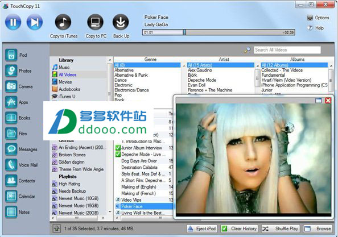The image size is (338, 237).
Task: Select artist Florence + The Machine
Action: point(210,90)
